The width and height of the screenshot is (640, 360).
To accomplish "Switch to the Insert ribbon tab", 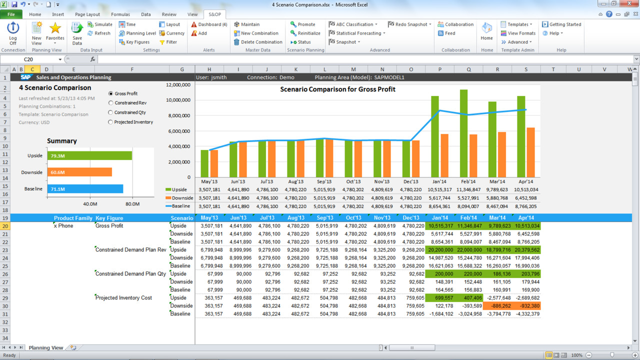I will click(58, 14).
